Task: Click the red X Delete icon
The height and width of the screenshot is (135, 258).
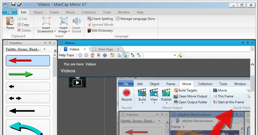Action: (19, 30)
